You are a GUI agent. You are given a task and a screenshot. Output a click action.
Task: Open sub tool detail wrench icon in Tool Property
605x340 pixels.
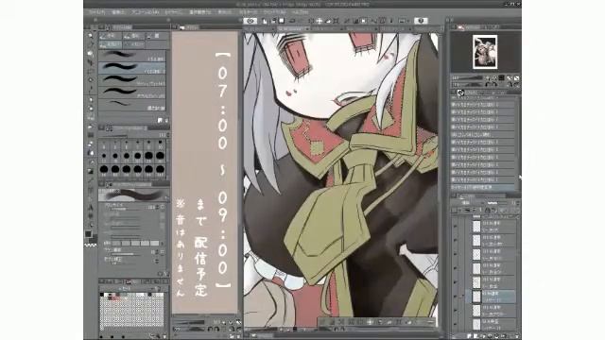pyautogui.click(x=166, y=274)
